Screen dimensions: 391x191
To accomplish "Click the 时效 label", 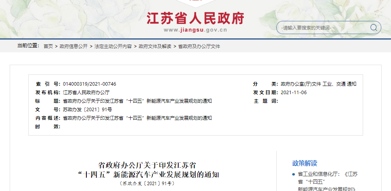I will click(x=48, y=126).
